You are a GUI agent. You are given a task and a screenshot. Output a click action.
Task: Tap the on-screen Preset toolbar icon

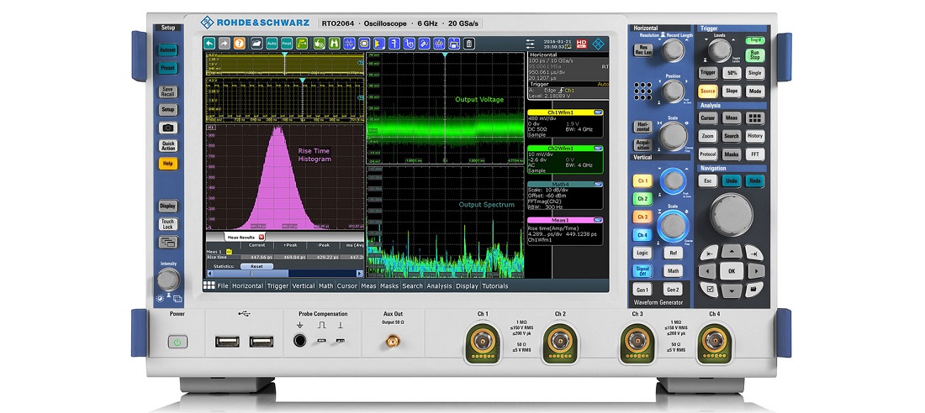point(287,43)
